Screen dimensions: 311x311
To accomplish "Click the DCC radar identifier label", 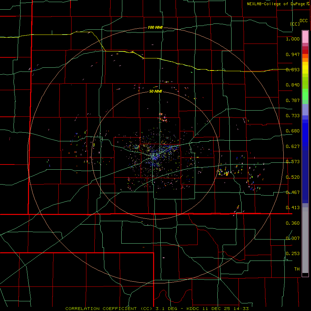I will tap(303, 21).
